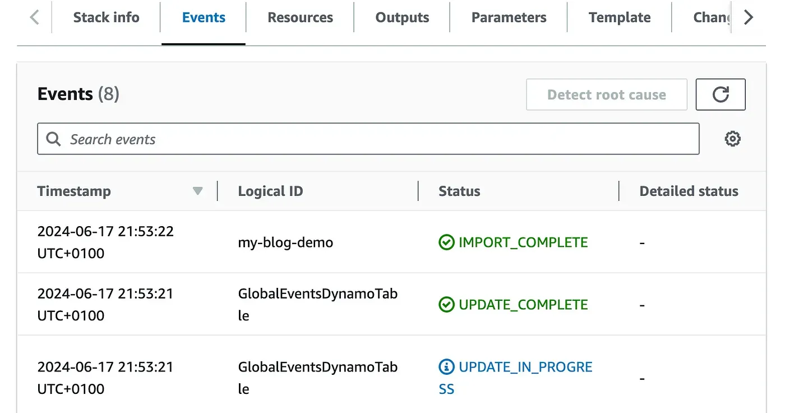Click the Status column header
Screen dimensions: 785x413
459,191
